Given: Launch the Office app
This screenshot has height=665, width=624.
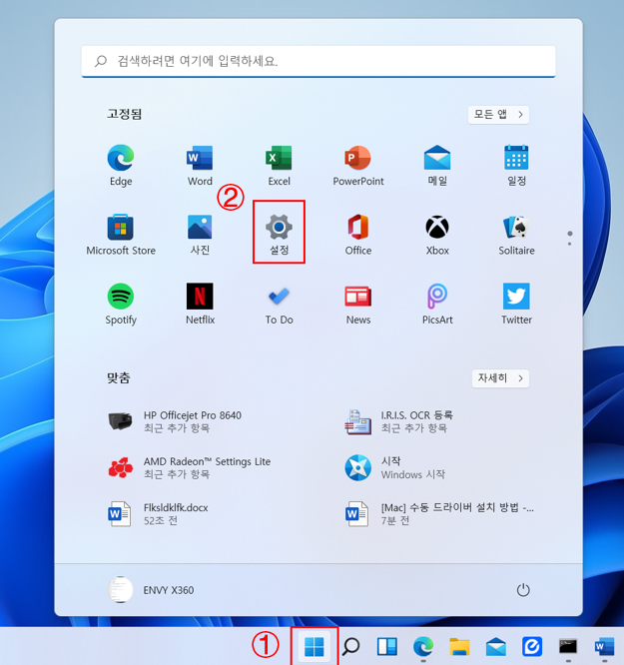Looking at the screenshot, I should (x=358, y=235).
